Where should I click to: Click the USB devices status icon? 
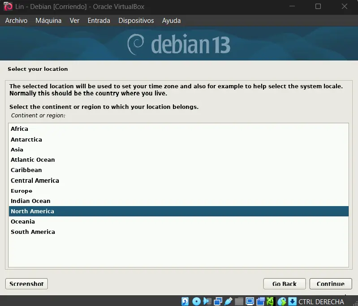pyautogui.click(x=229, y=301)
